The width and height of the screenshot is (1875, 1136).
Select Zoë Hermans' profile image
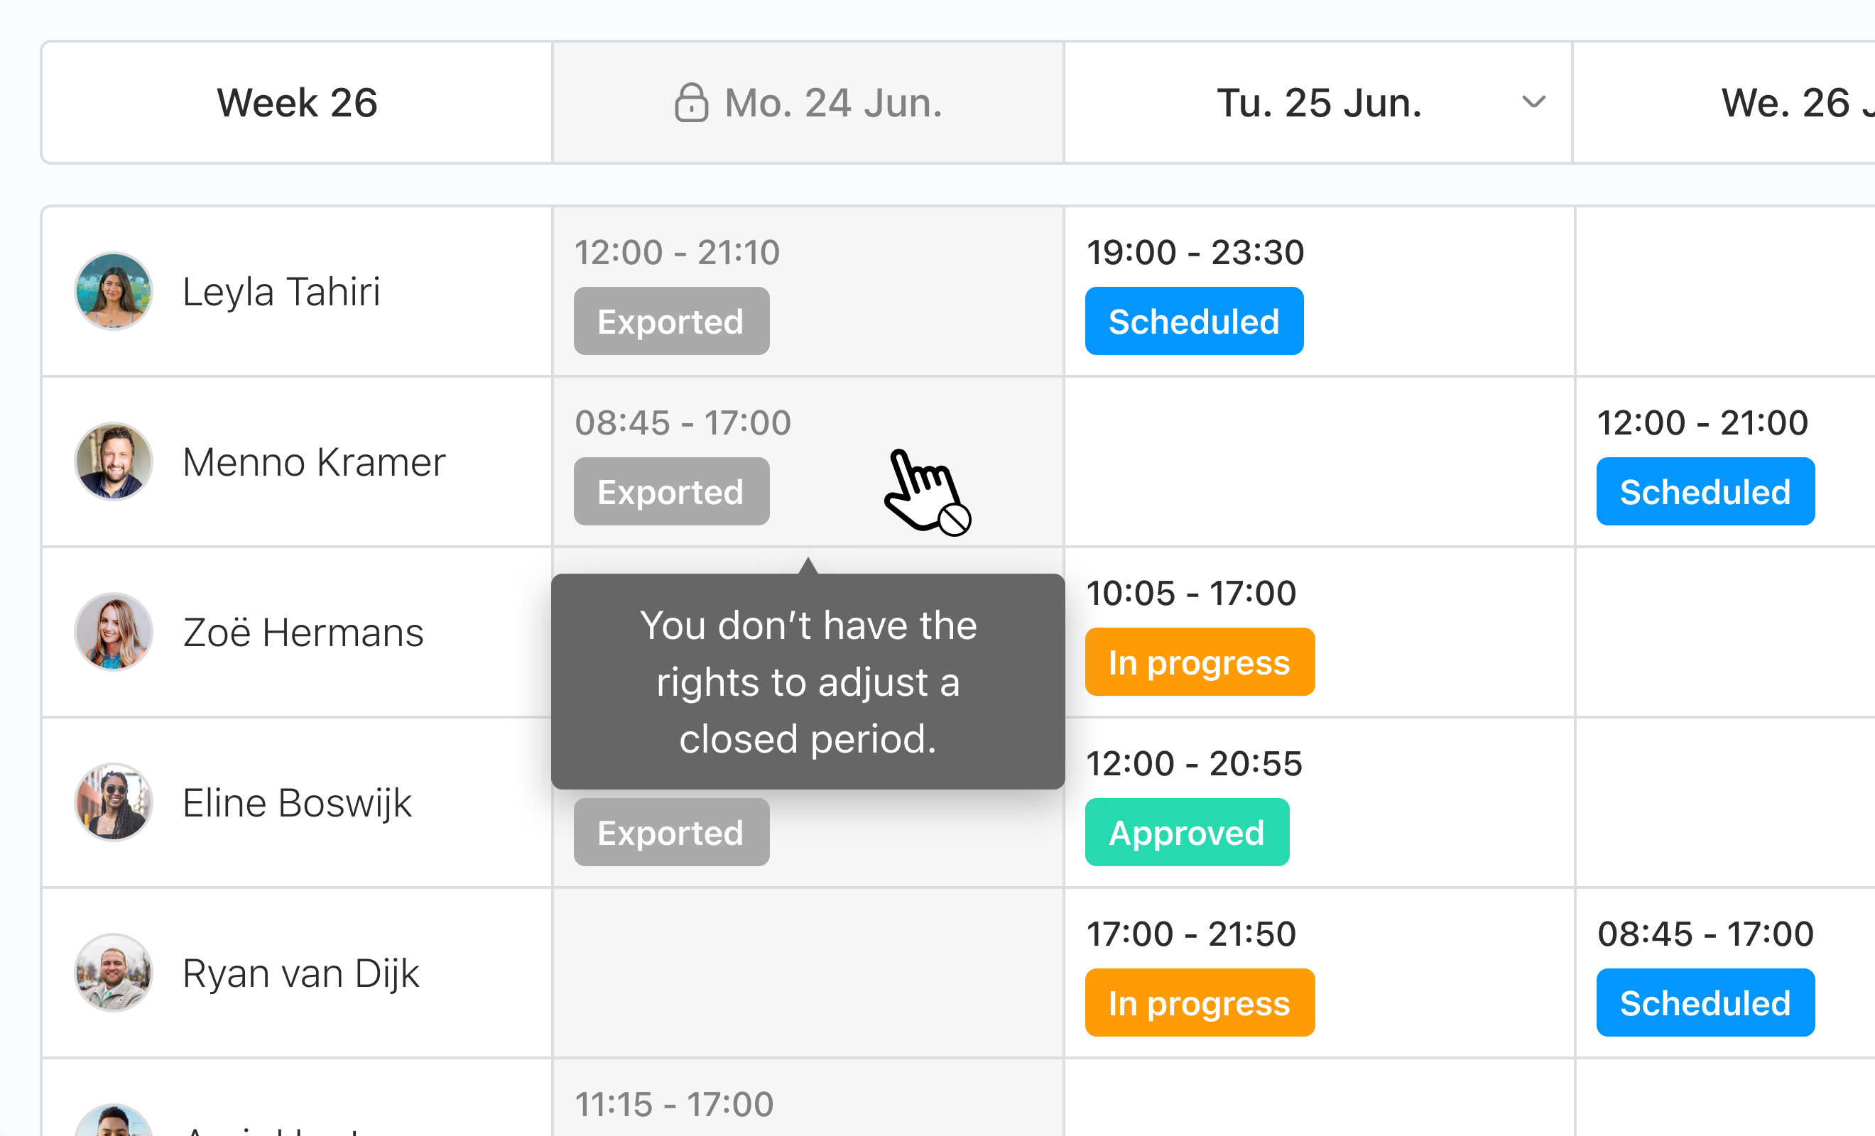pyautogui.click(x=113, y=631)
